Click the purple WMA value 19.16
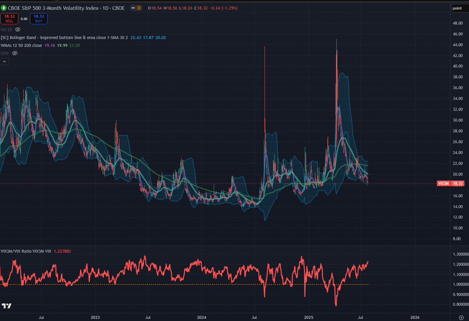 tap(50, 45)
